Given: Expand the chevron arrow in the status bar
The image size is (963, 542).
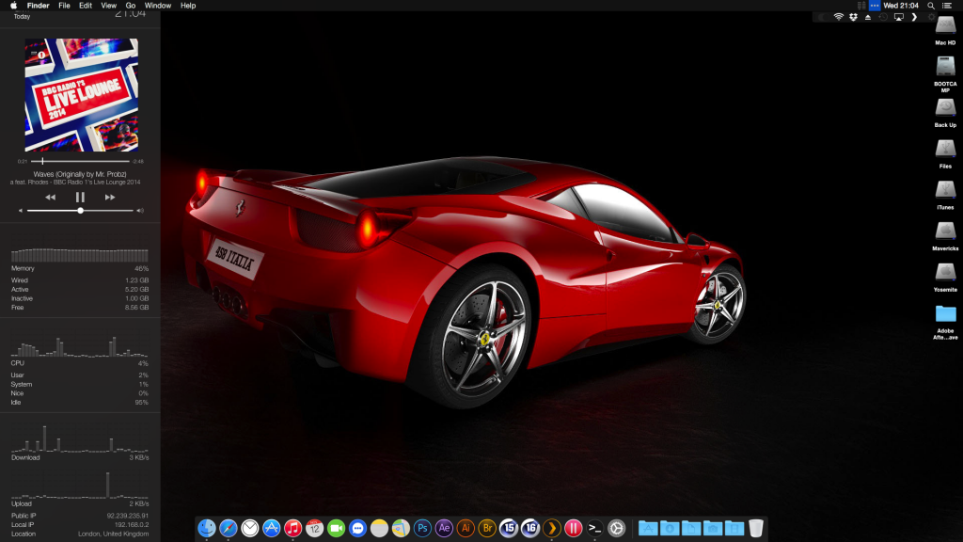Looking at the screenshot, I should pos(914,17).
